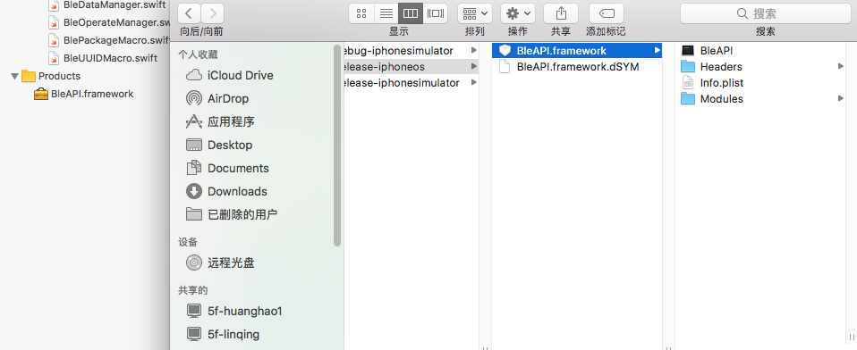Viewport: 857px width, 350px height.
Task: Select 远程光盘 under devices
Action: point(220,263)
